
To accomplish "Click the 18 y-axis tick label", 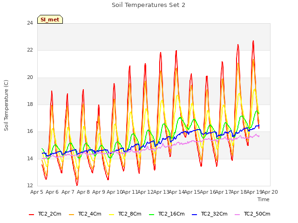I will pos(30,104).
